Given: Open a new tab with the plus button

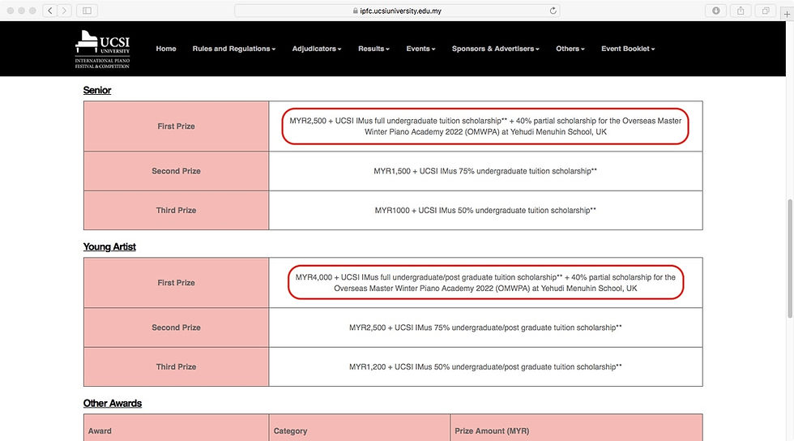Looking at the screenshot, I should point(787,14).
